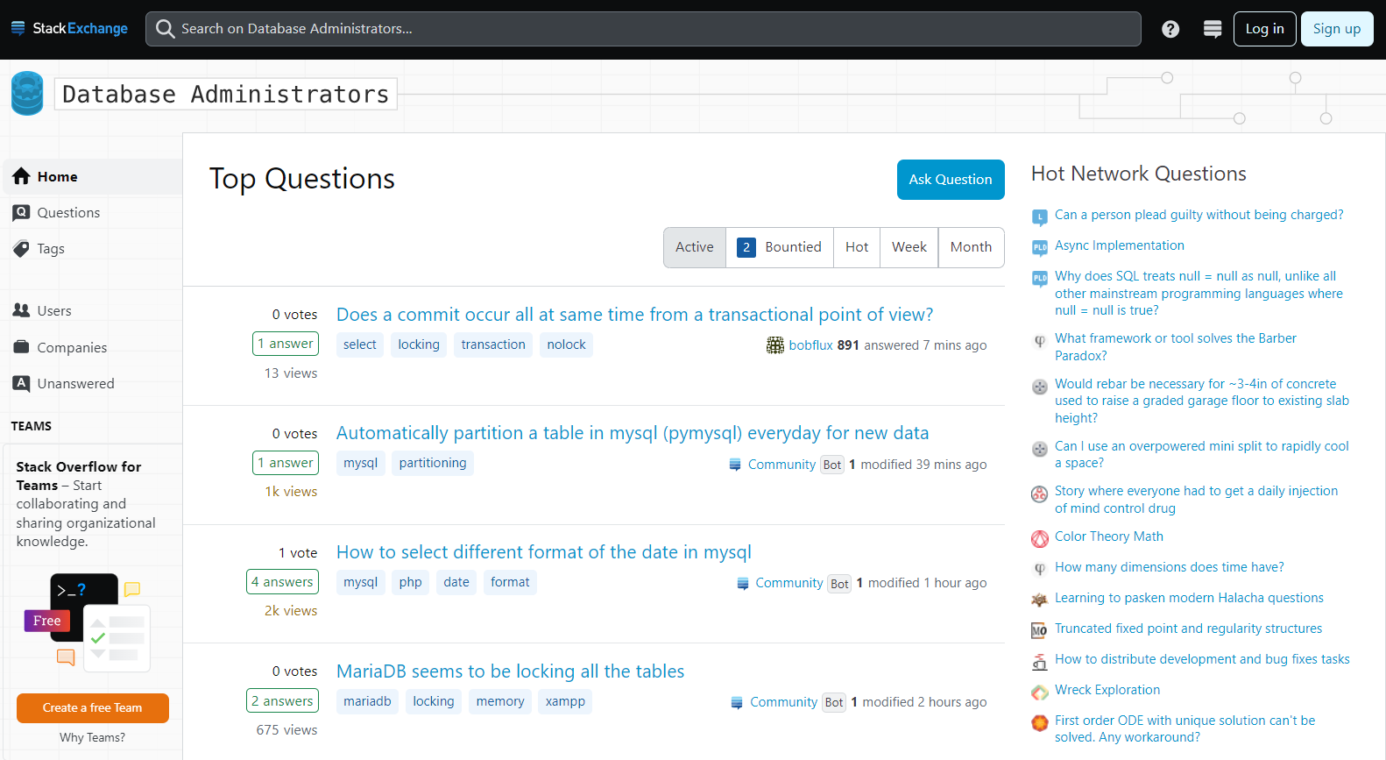The image size is (1386, 760).
Task: Click site icon beside 'Color Theory Math'
Action: pyautogui.click(x=1040, y=538)
